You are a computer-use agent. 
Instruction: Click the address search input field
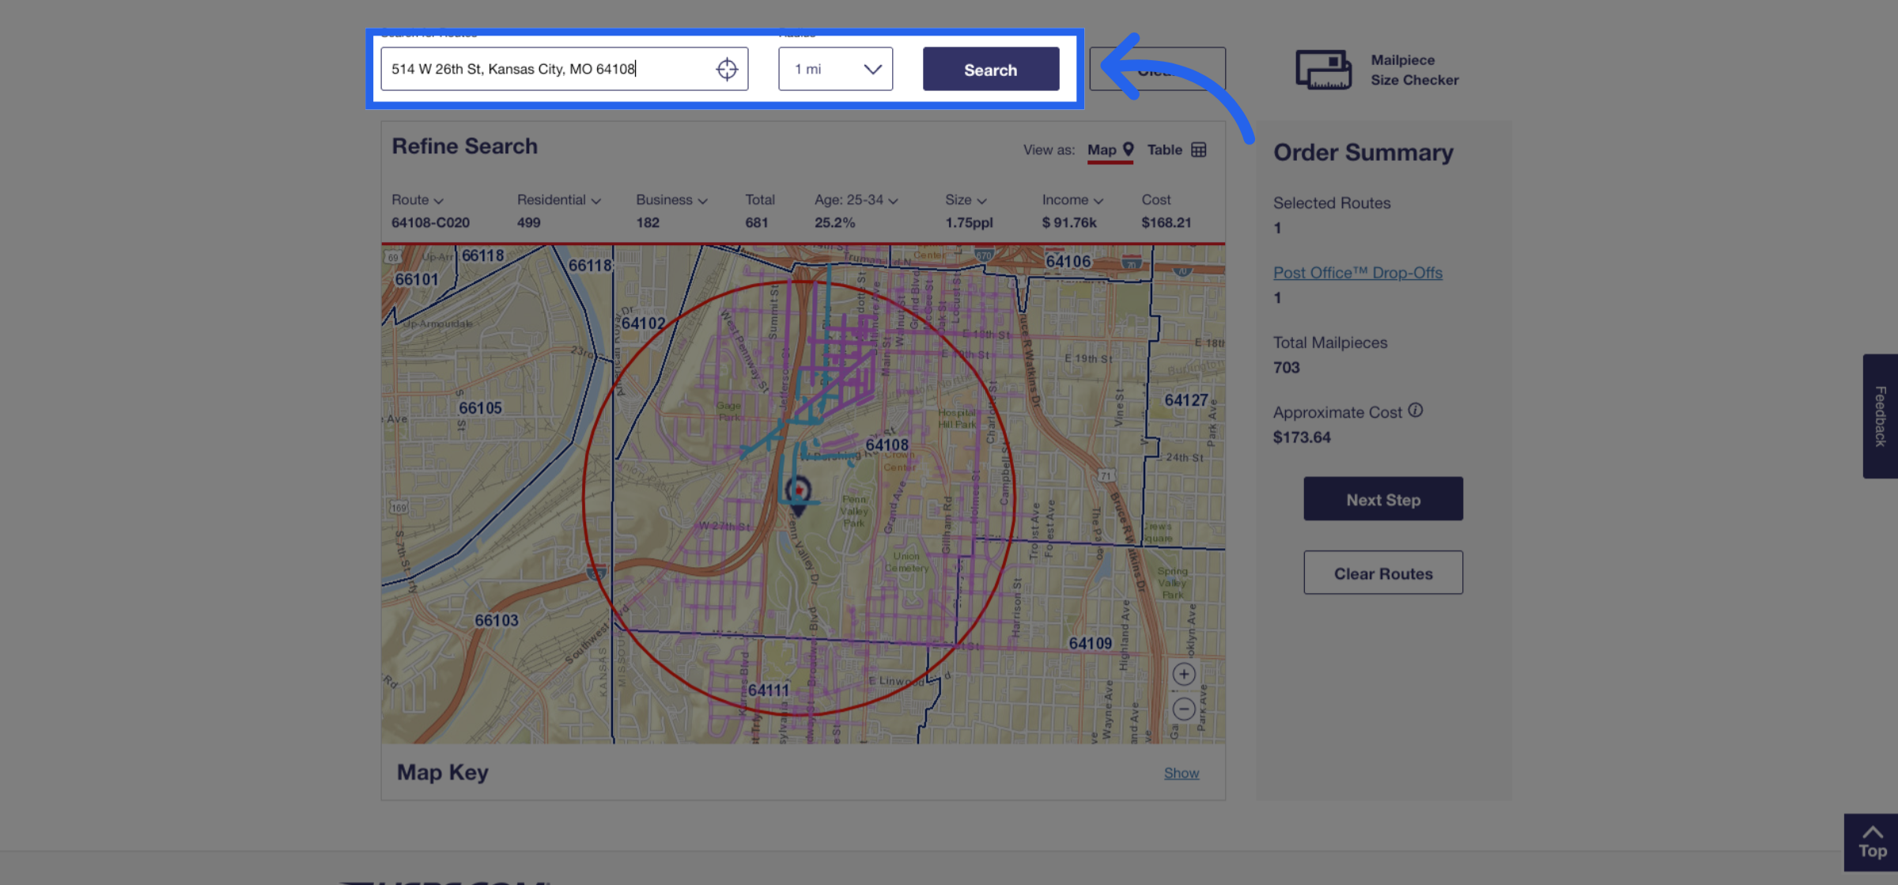pyautogui.click(x=546, y=70)
